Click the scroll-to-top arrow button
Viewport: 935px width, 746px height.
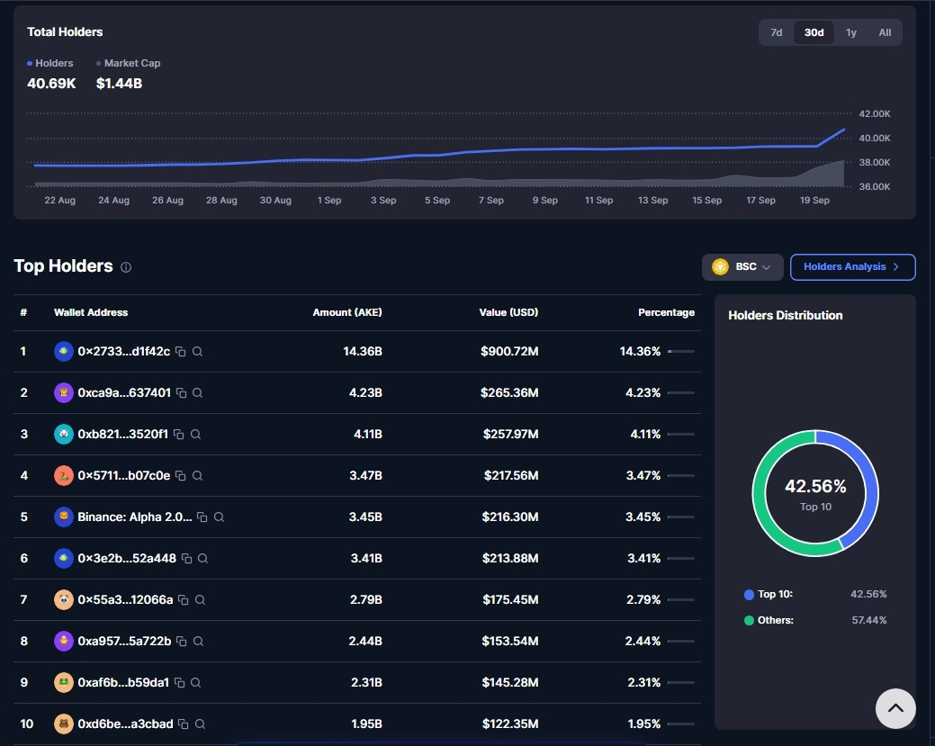(x=895, y=708)
